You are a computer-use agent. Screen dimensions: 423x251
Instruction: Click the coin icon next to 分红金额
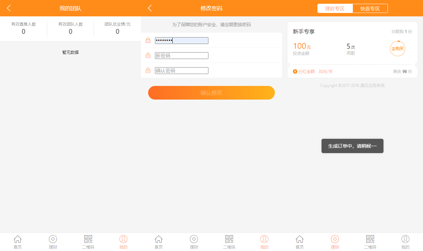click(x=295, y=71)
